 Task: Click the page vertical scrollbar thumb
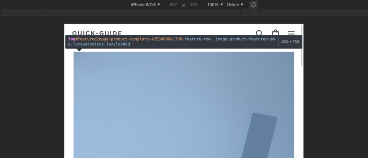tap(302, 45)
